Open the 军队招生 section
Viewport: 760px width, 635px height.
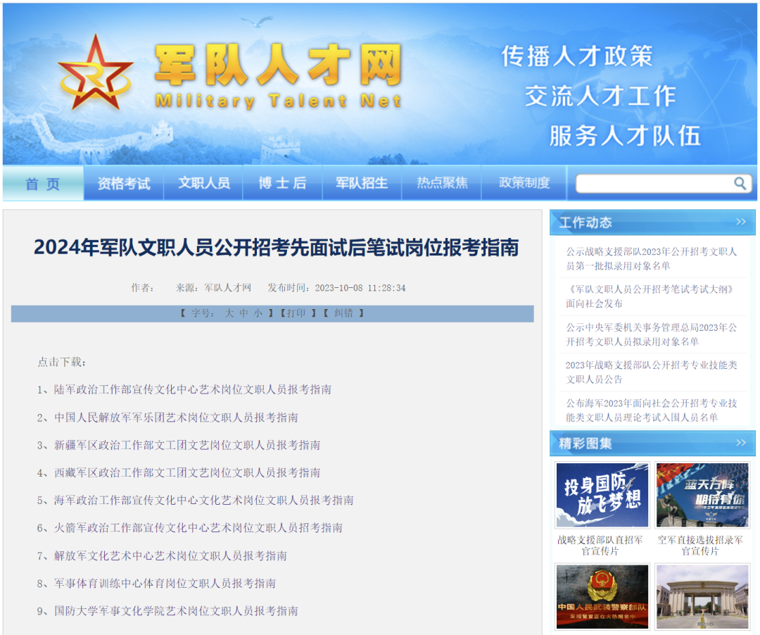[x=362, y=182]
